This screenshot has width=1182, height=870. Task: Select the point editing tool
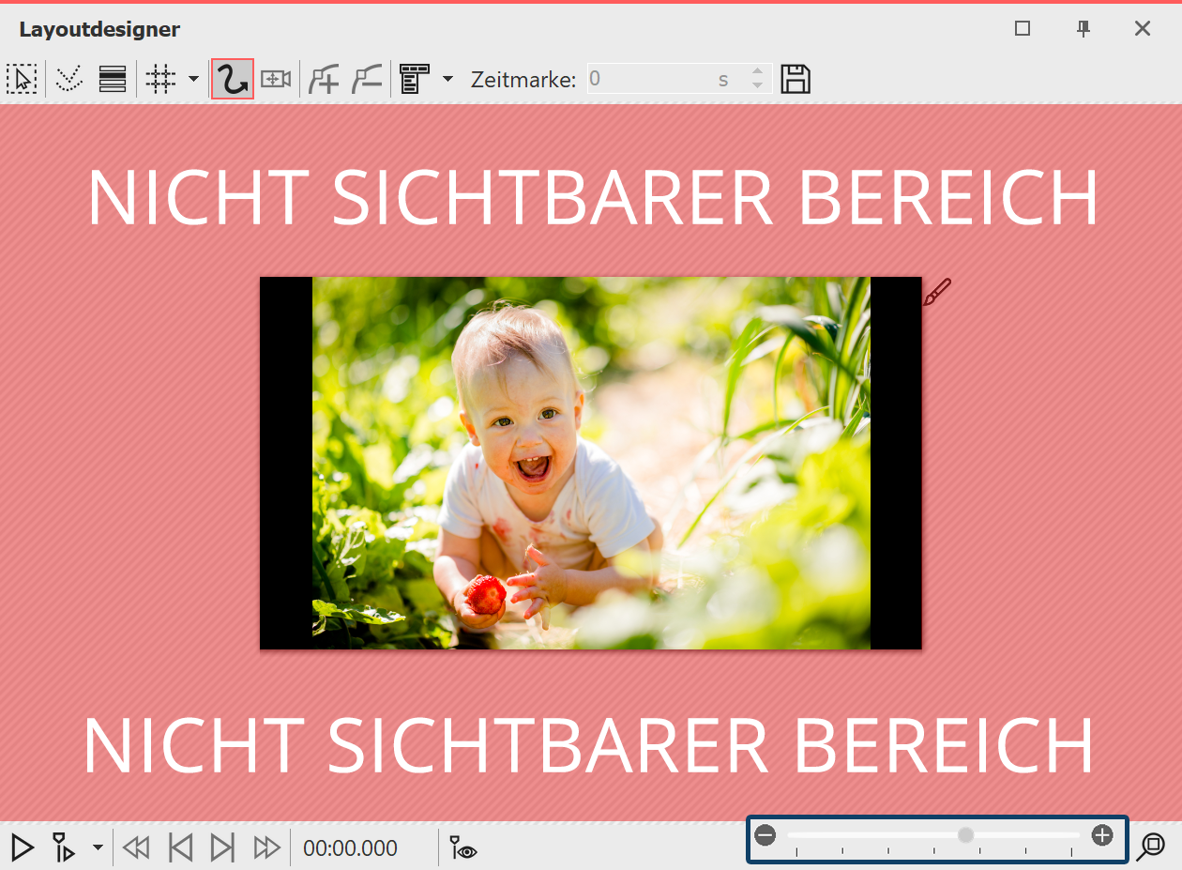(x=68, y=79)
